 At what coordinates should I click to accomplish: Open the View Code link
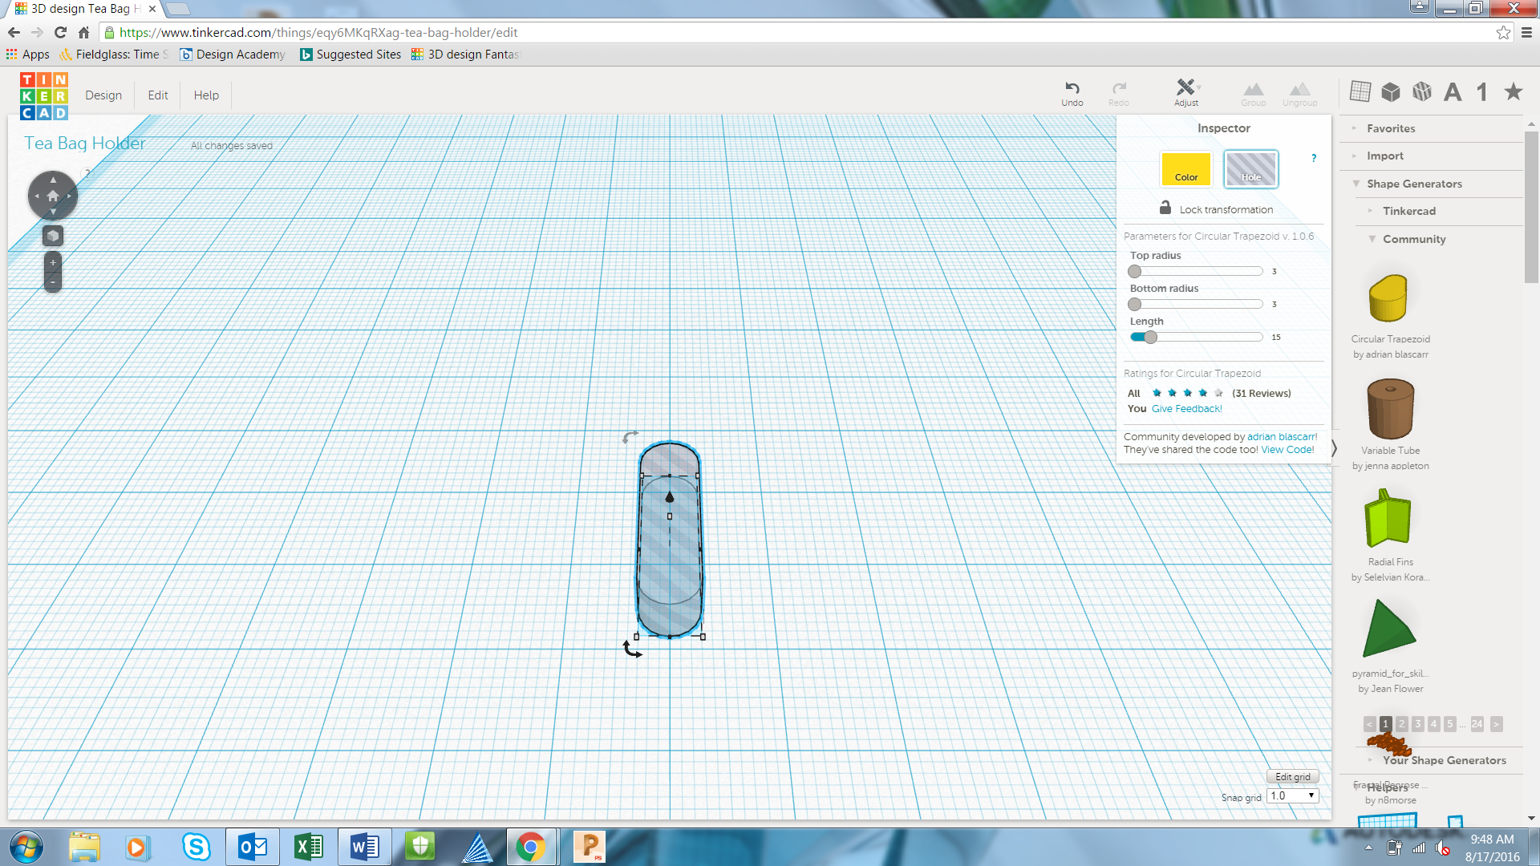(1287, 450)
